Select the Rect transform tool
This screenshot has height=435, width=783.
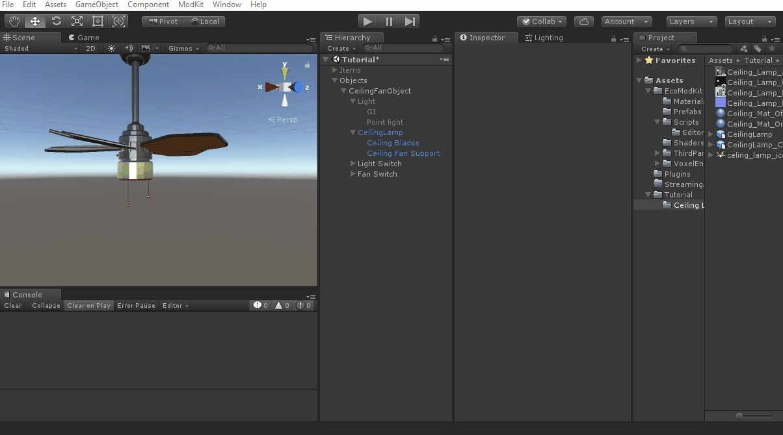(x=98, y=21)
